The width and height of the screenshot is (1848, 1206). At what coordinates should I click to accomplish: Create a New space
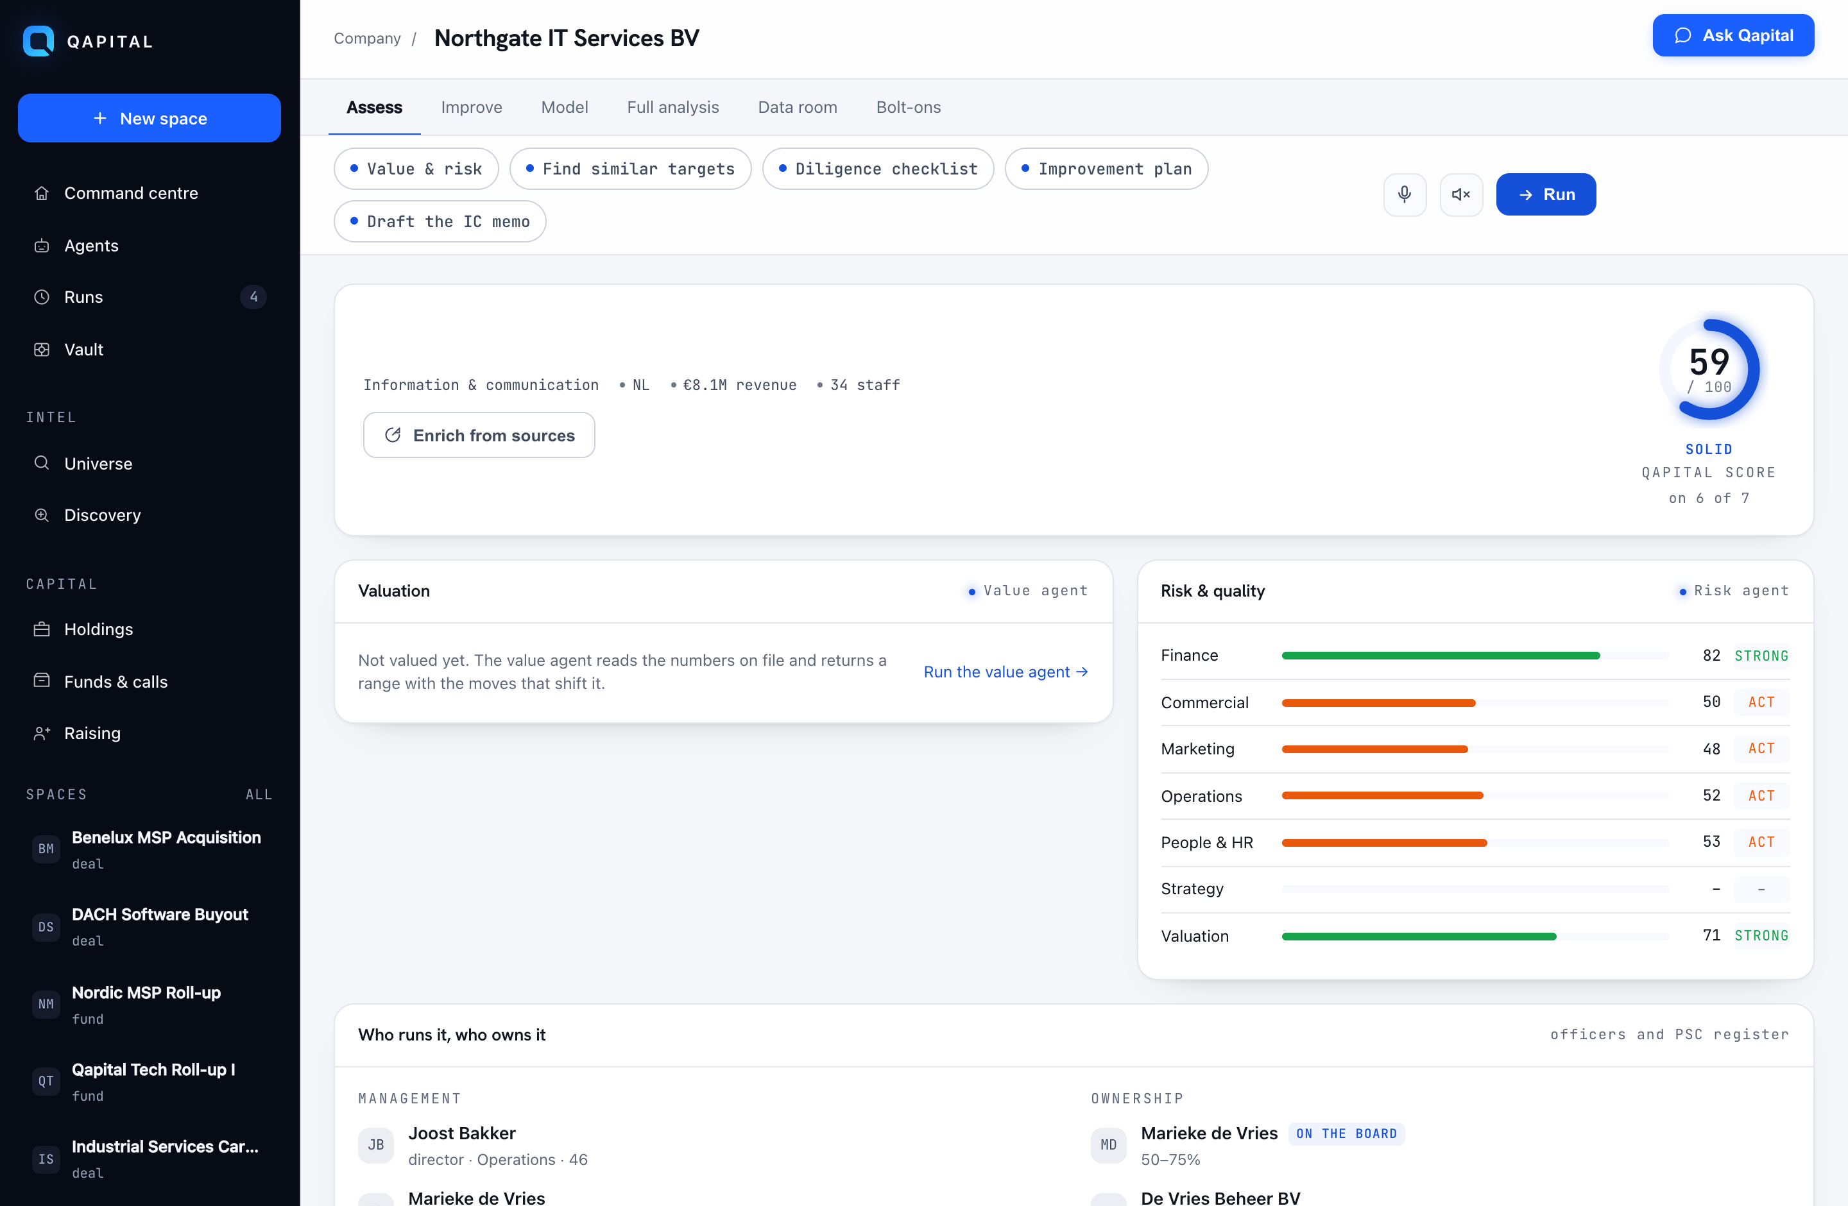pos(149,118)
